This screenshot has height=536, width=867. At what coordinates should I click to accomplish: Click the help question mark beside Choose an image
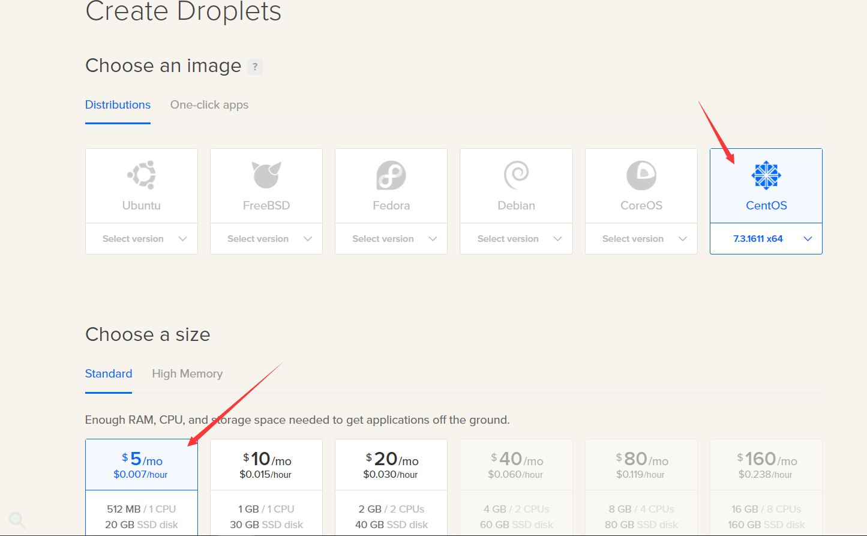[255, 67]
